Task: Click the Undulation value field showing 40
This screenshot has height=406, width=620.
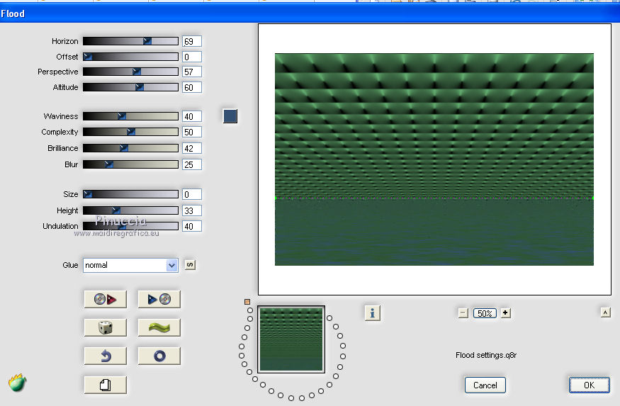Action: [x=192, y=226]
